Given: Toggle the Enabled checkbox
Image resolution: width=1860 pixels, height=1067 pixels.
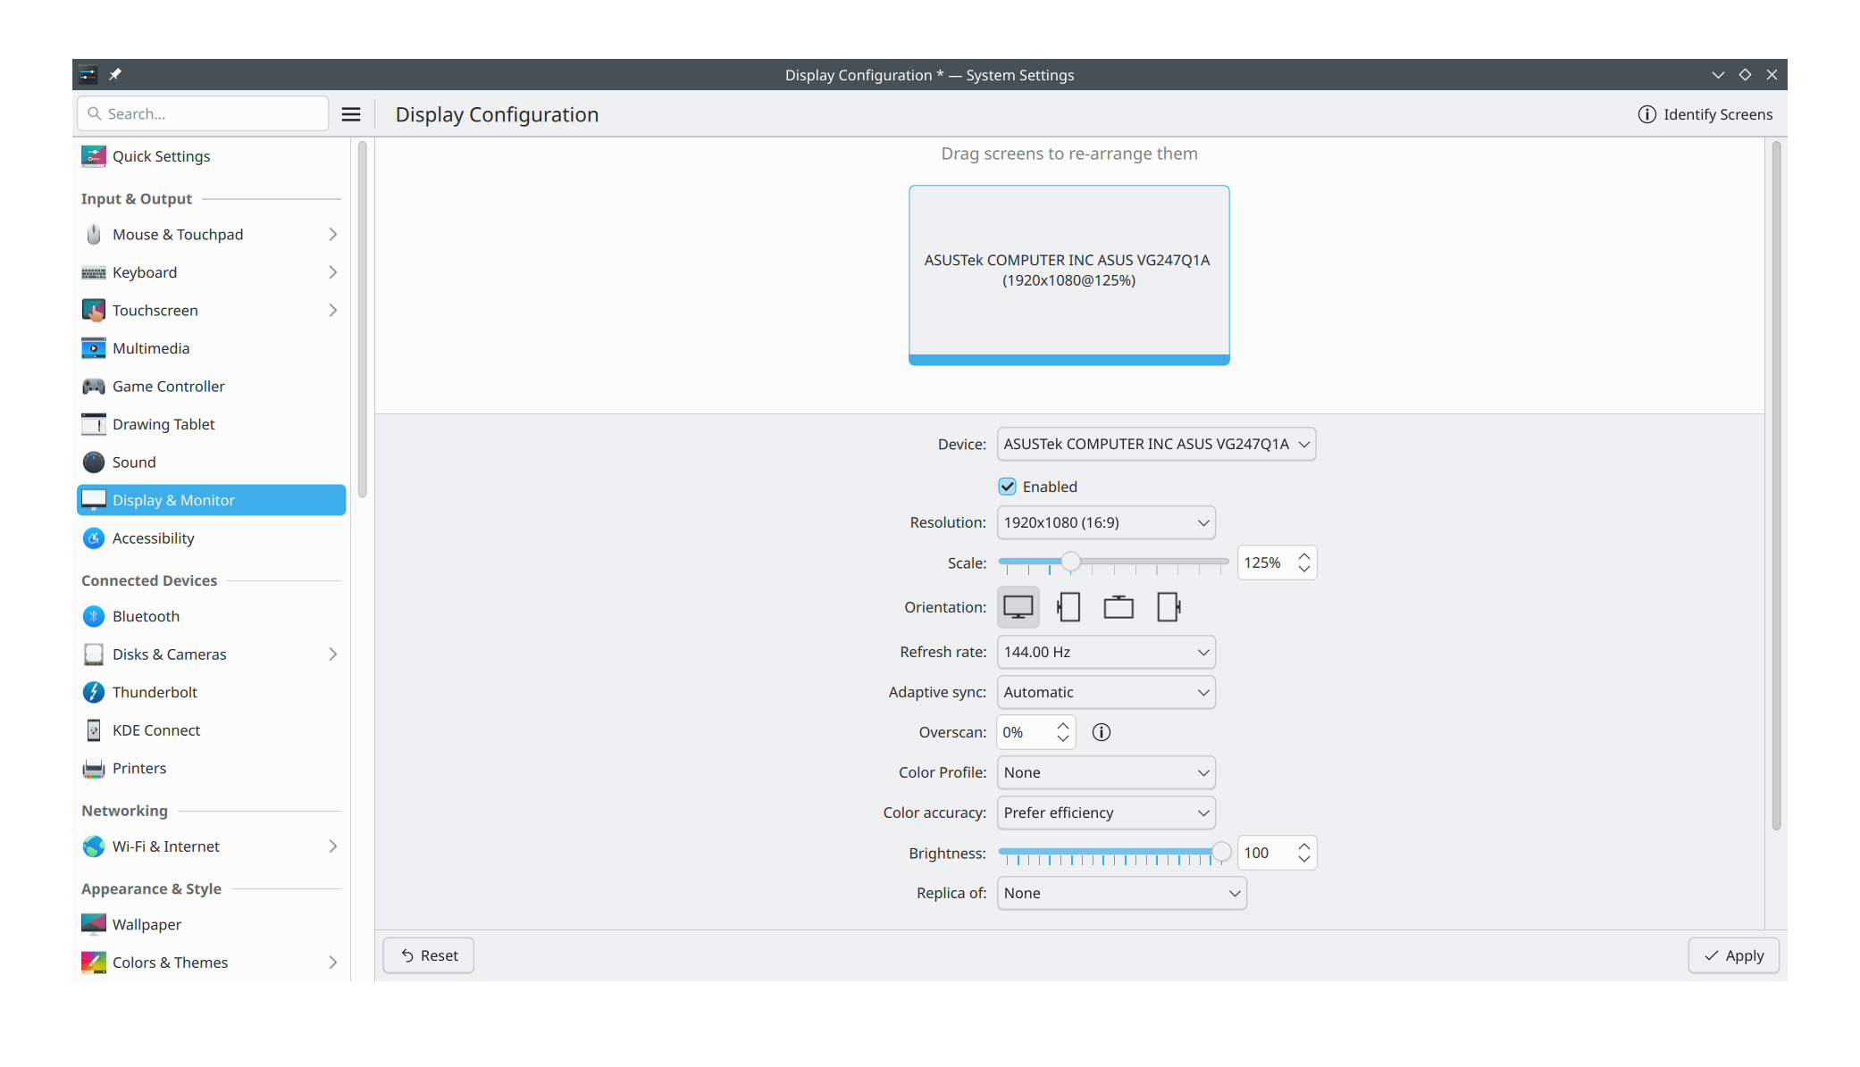Looking at the screenshot, I should 1007,487.
